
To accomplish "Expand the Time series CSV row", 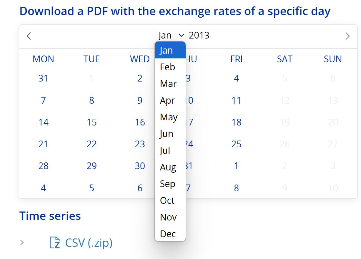I will pyautogui.click(x=21, y=243).
